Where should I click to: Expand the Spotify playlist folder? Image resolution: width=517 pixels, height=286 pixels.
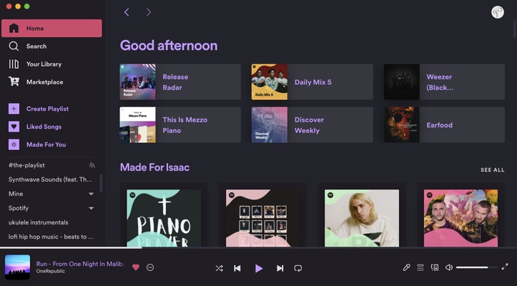point(91,208)
